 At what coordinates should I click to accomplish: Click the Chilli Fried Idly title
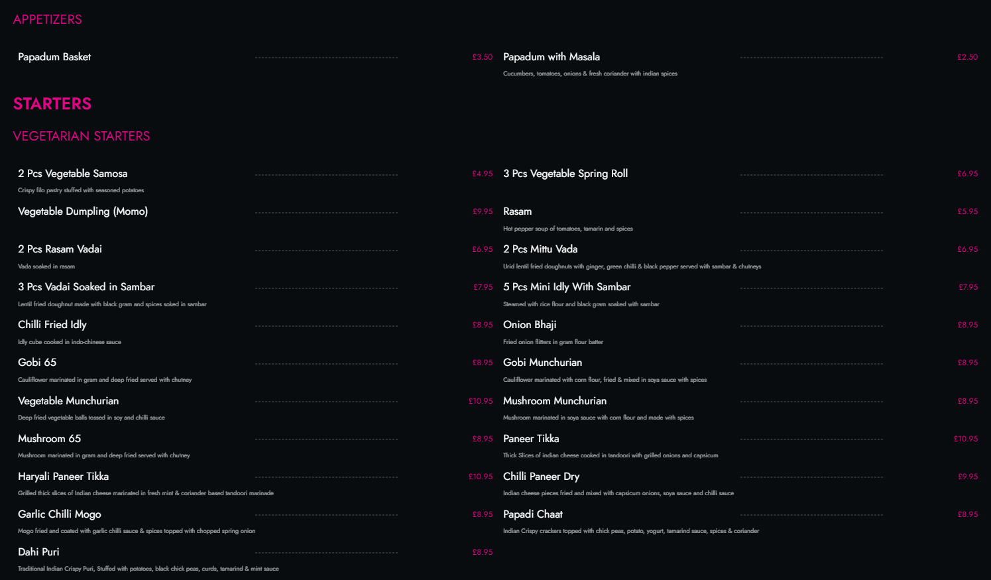pos(52,325)
